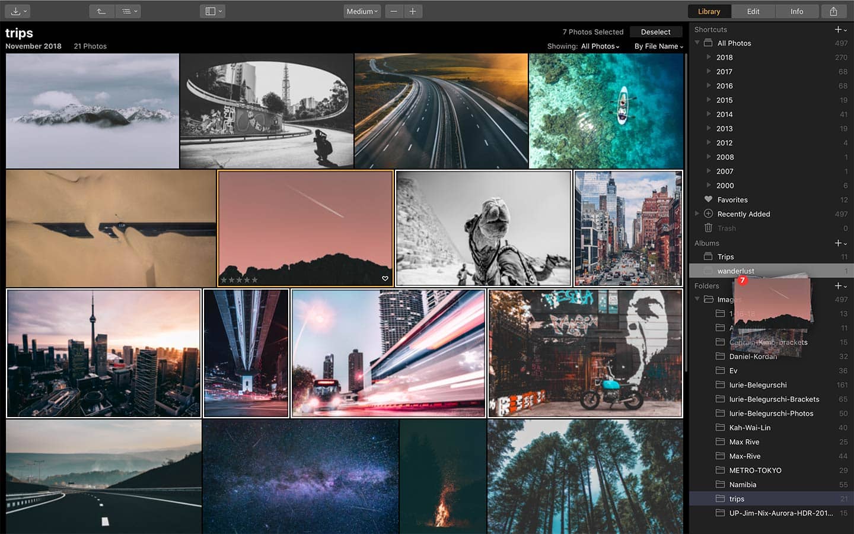The width and height of the screenshot is (854, 534).
Task: Select the kayak on turquoise water thumbnail
Action: tap(606, 111)
